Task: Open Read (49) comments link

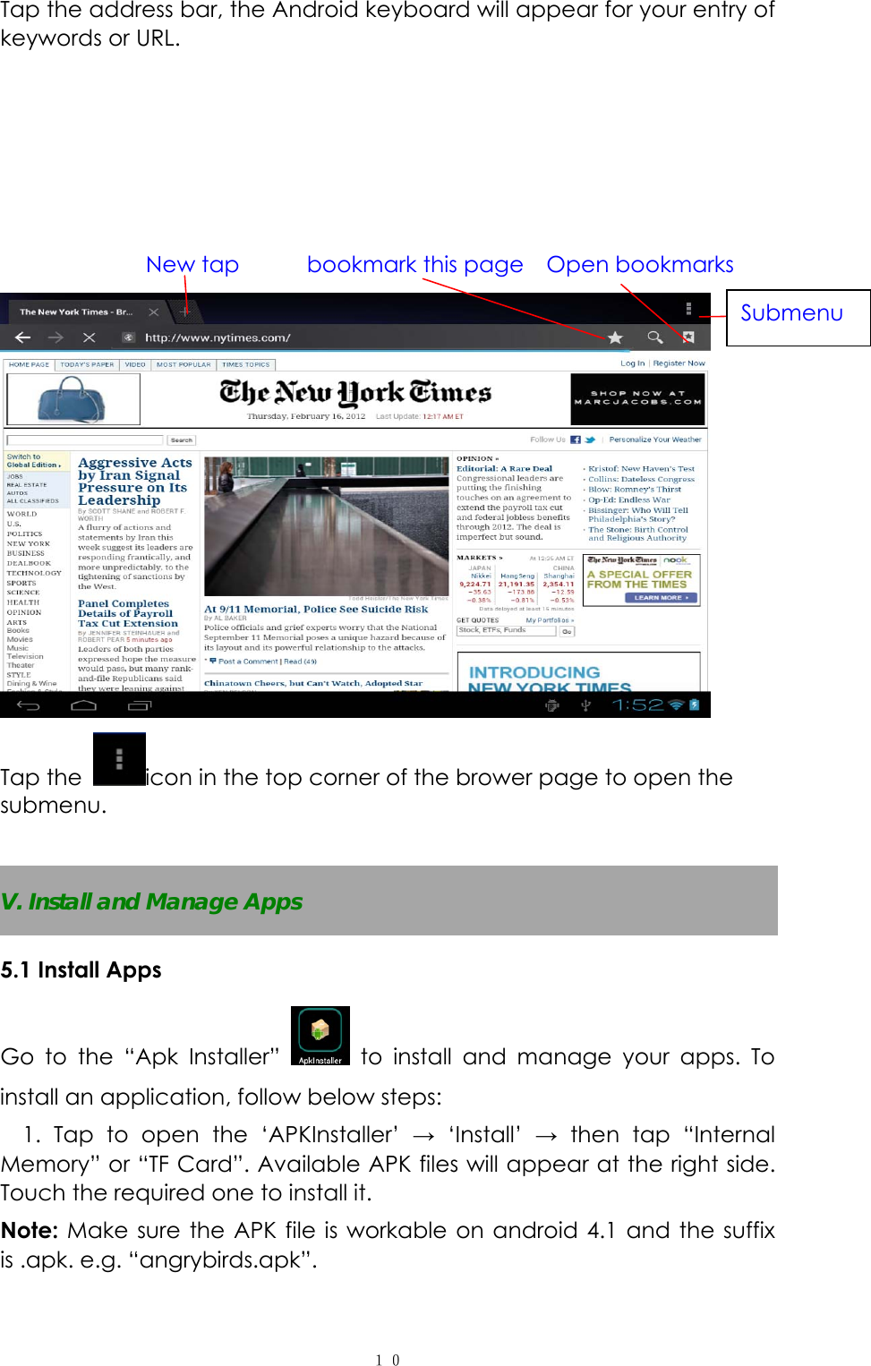Action: click(303, 661)
